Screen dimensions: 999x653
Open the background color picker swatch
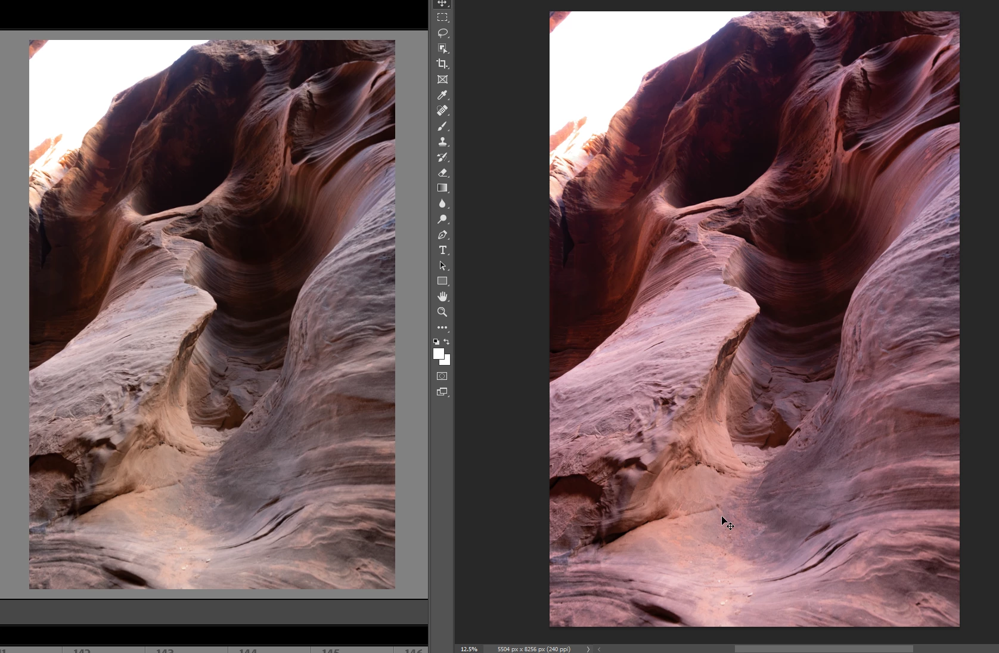(446, 361)
